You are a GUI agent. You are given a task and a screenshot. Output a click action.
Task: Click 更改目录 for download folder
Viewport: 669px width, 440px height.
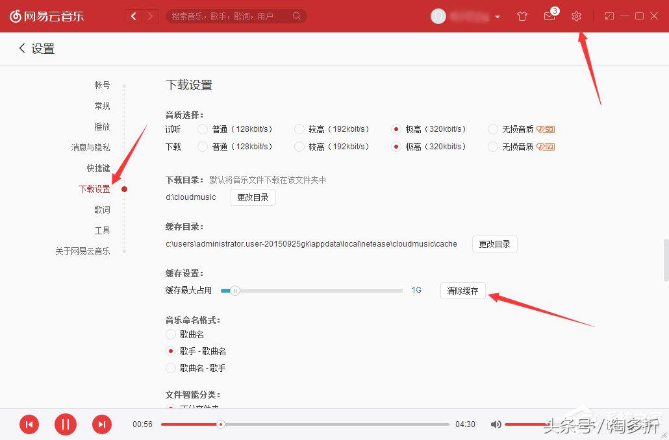click(253, 197)
